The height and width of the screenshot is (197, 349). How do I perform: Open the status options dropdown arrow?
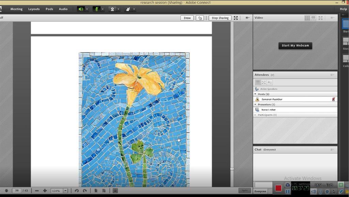134,9
